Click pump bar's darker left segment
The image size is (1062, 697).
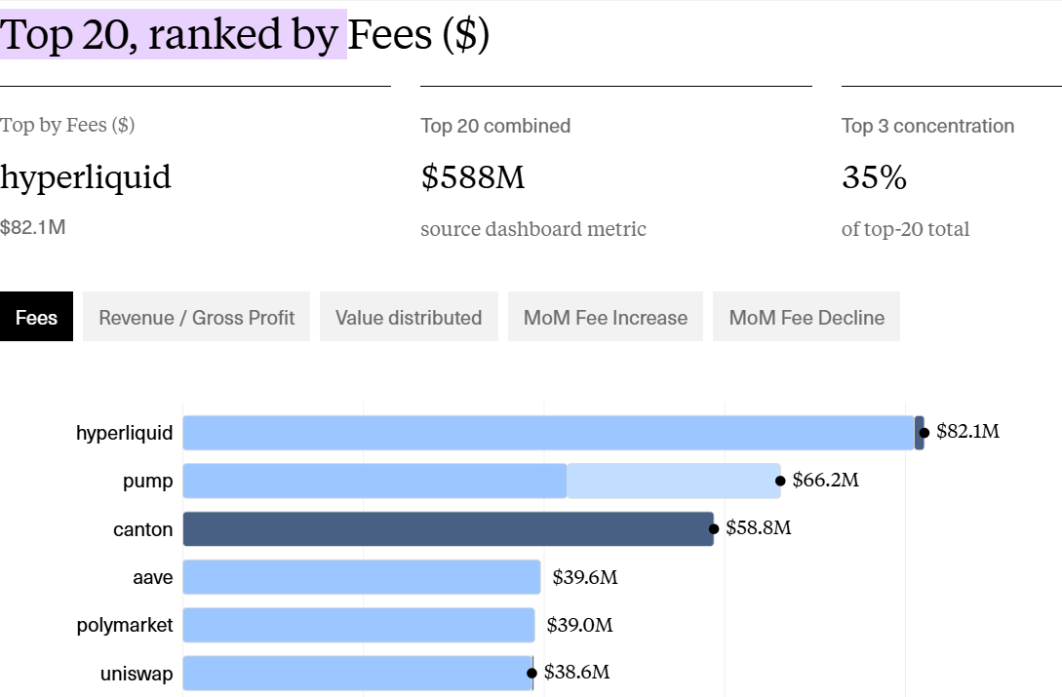click(x=374, y=481)
